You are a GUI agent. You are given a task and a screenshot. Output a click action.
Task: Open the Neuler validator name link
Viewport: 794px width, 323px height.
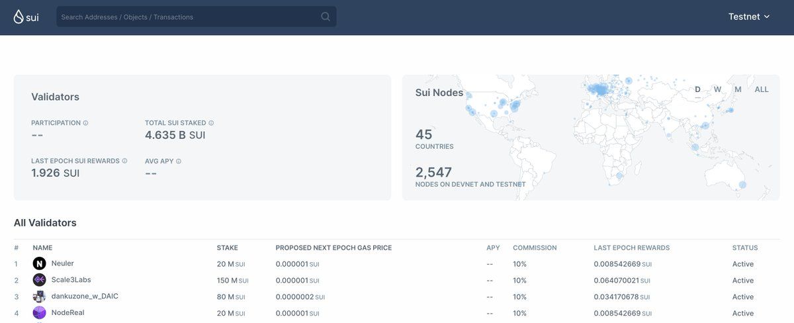(x=62, y=263)
